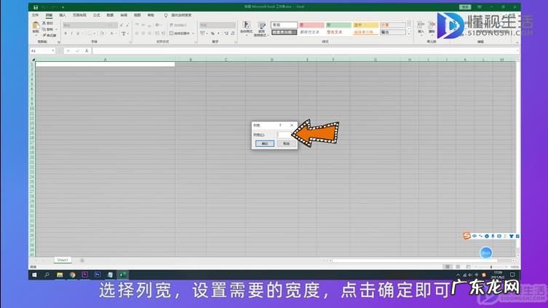Open the Borders dropdown arrow
This screenshot has width=548, height=308.
pos(94,33)
